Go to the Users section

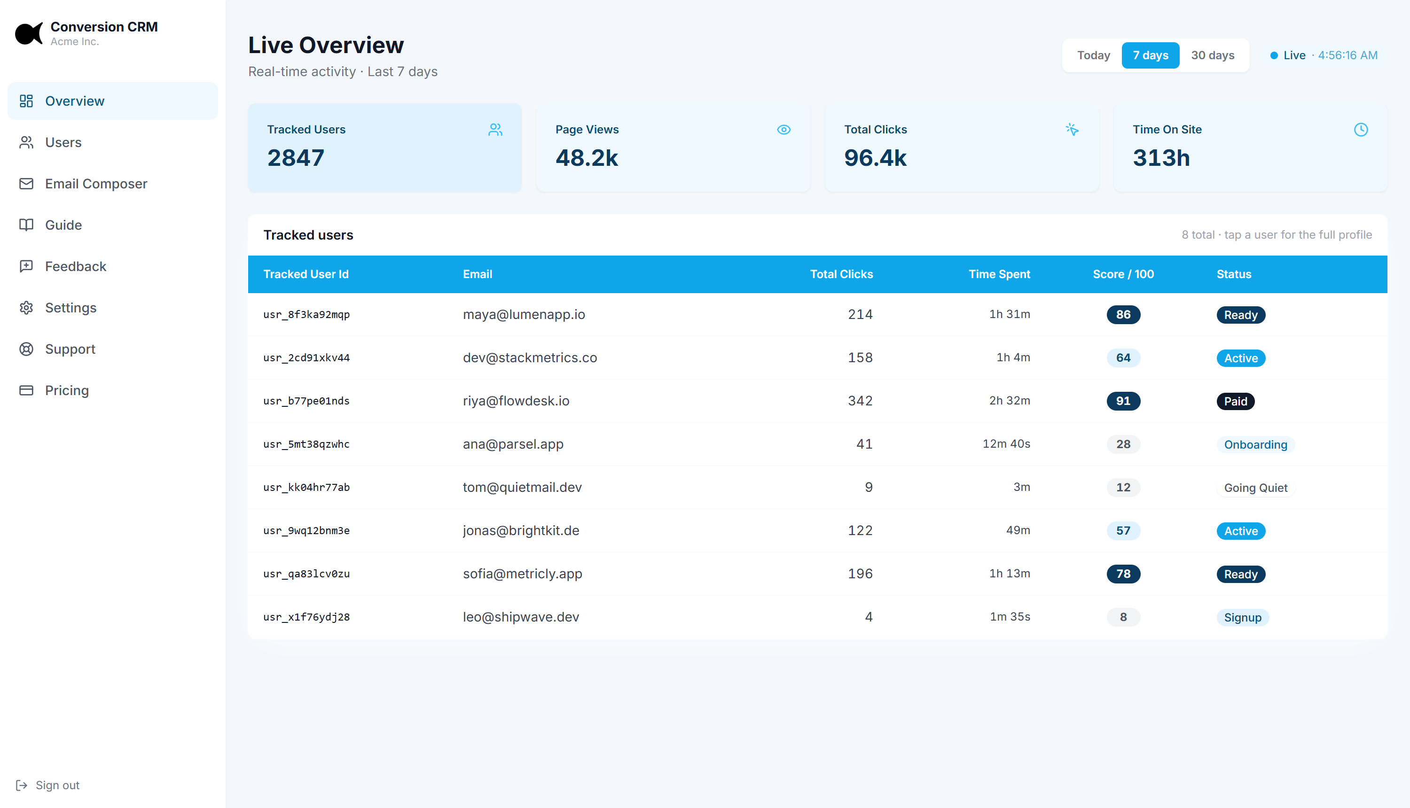click(x=113, y=143)
